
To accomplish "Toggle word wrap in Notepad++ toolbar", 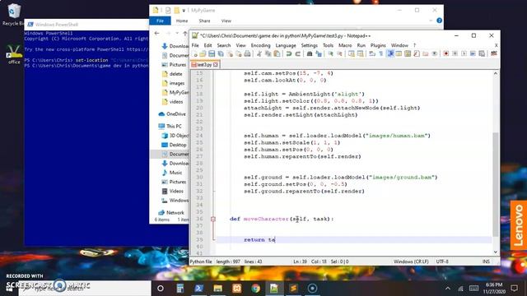I will point(371,53).
